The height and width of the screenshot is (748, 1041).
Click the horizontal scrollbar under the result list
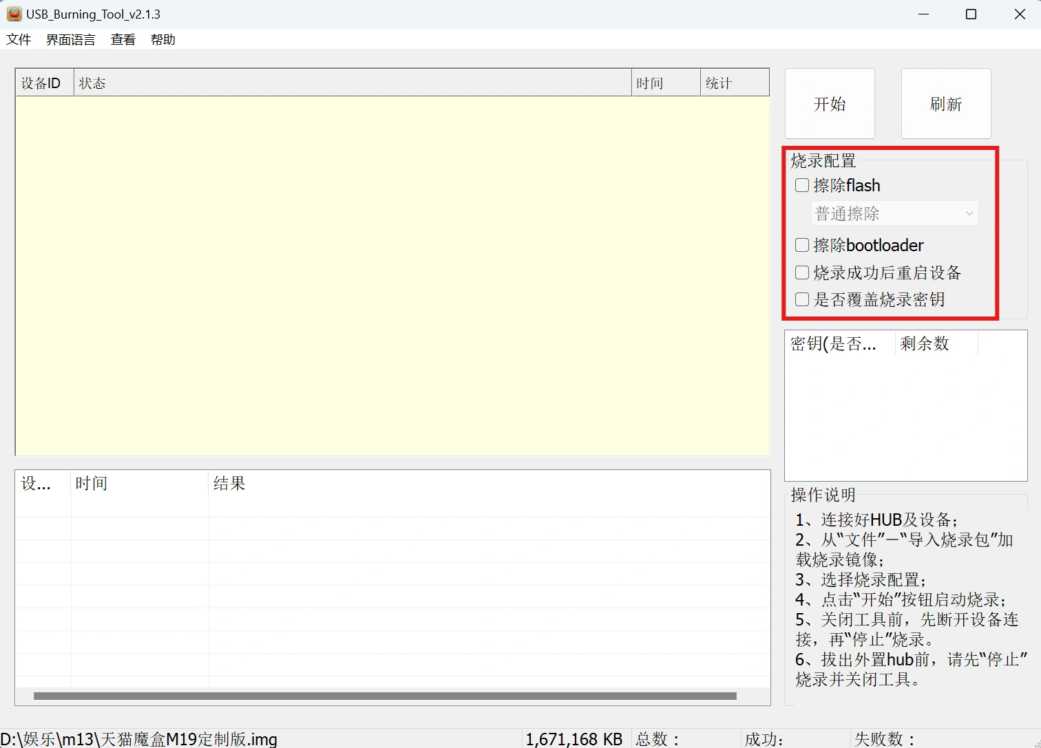385,696
